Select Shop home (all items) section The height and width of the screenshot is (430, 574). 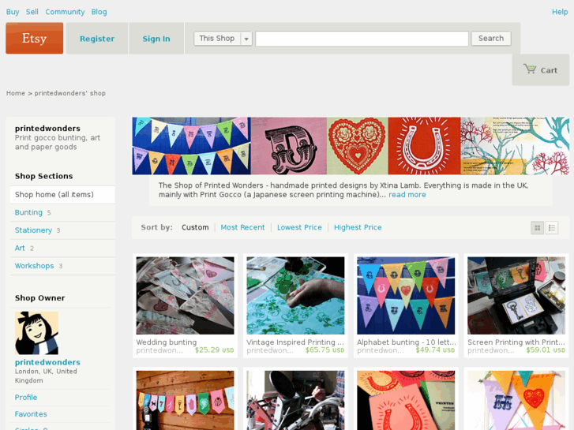click(62, 195)
